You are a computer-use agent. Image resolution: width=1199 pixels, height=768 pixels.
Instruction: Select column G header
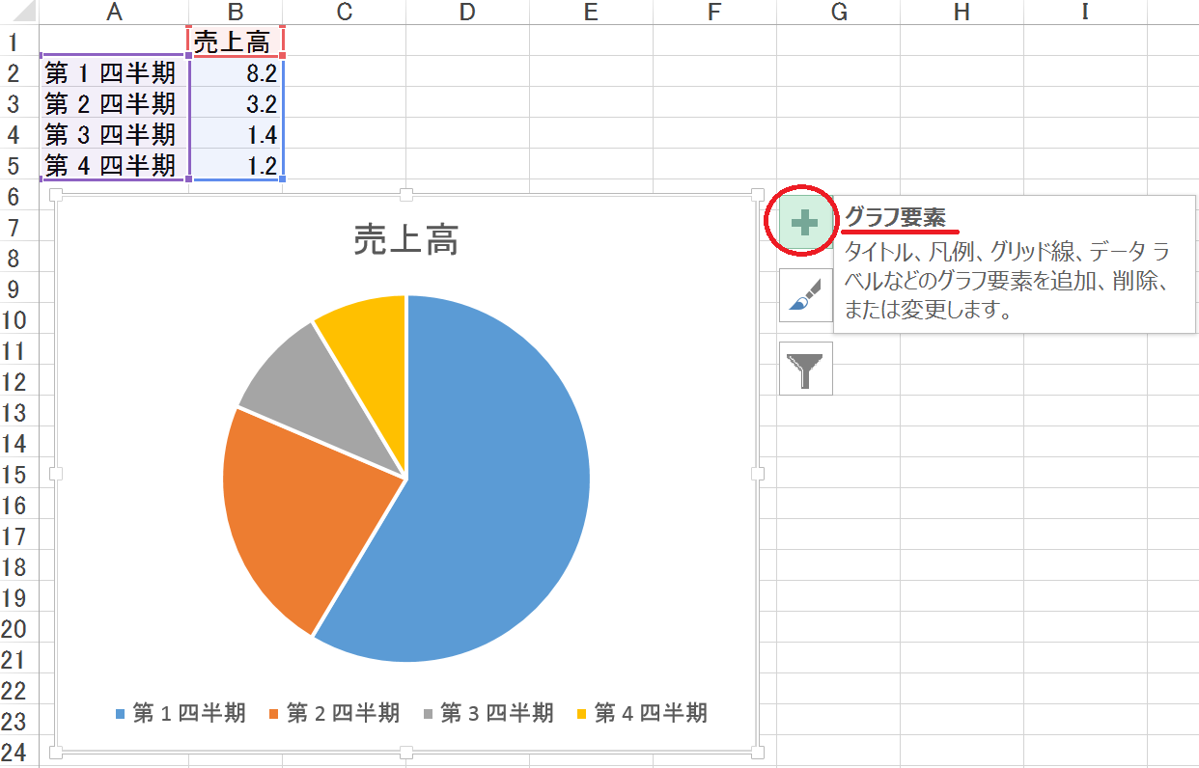[x=838, y=13]
